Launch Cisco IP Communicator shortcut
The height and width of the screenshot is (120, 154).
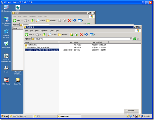point(6,58)
